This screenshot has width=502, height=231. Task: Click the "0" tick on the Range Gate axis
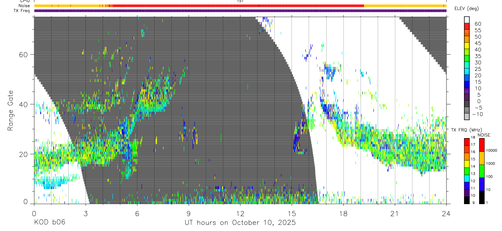point(25,202)
